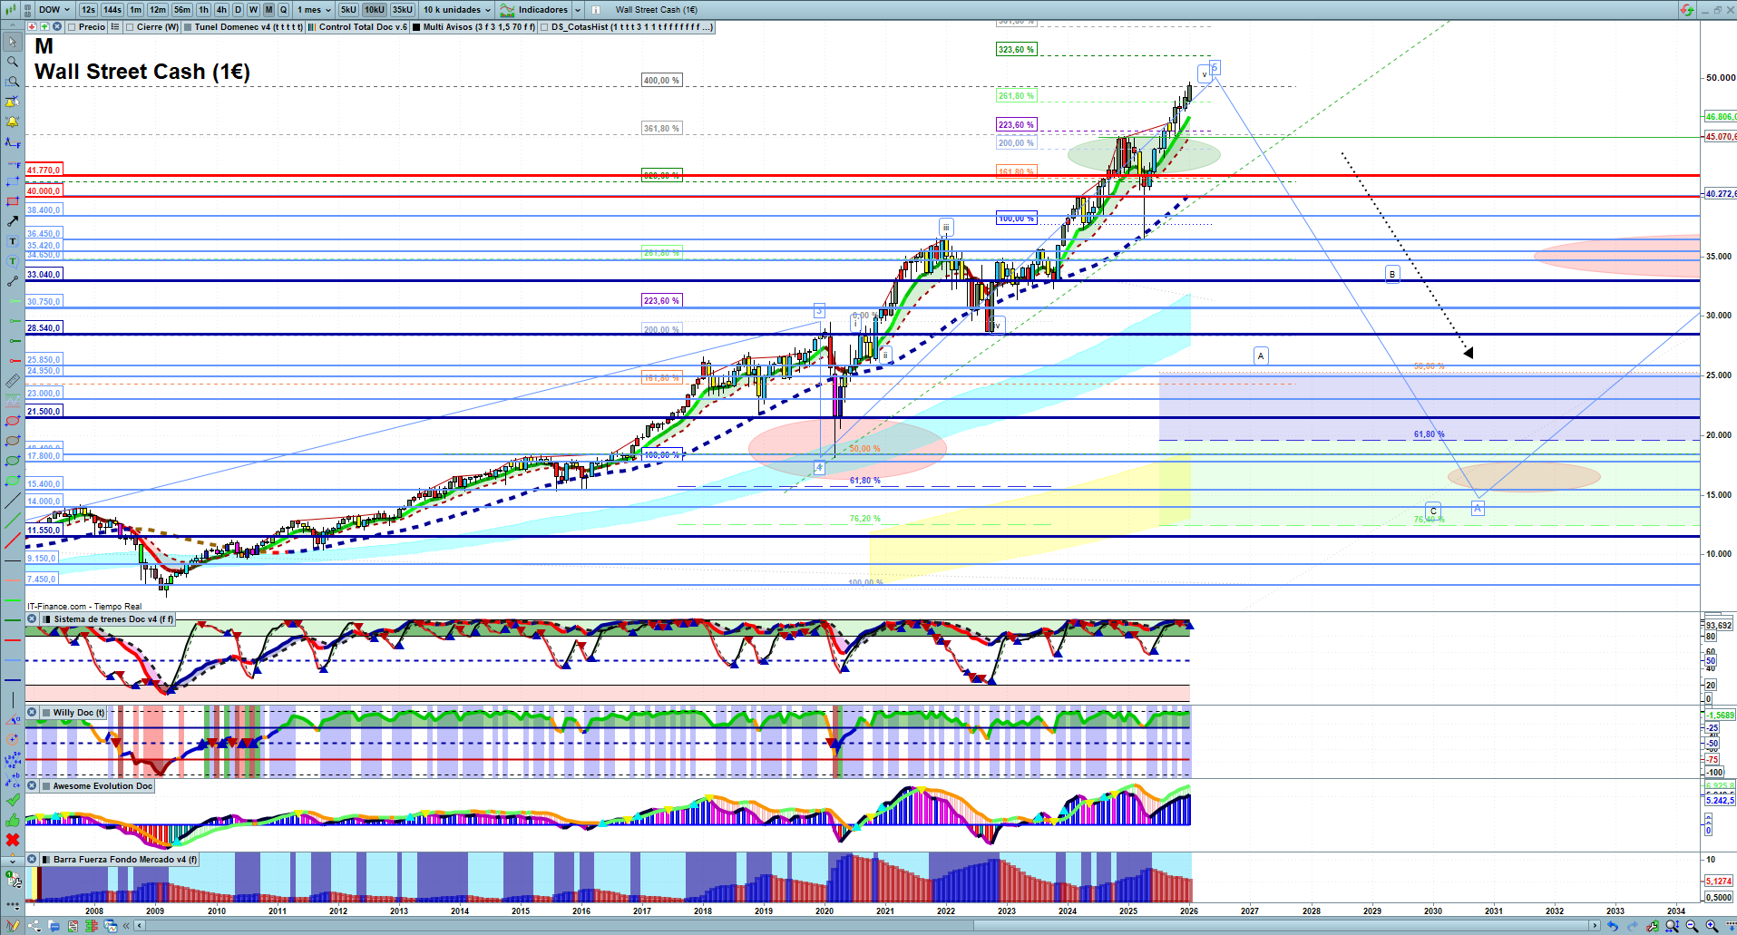Click the red X delete tool
1737x935 pixels.
[13, 840]
